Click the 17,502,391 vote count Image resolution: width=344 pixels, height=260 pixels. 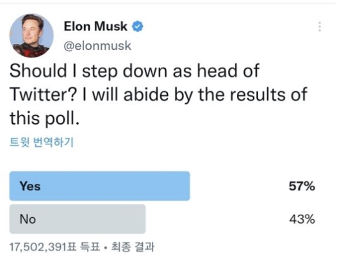[38, 247]
